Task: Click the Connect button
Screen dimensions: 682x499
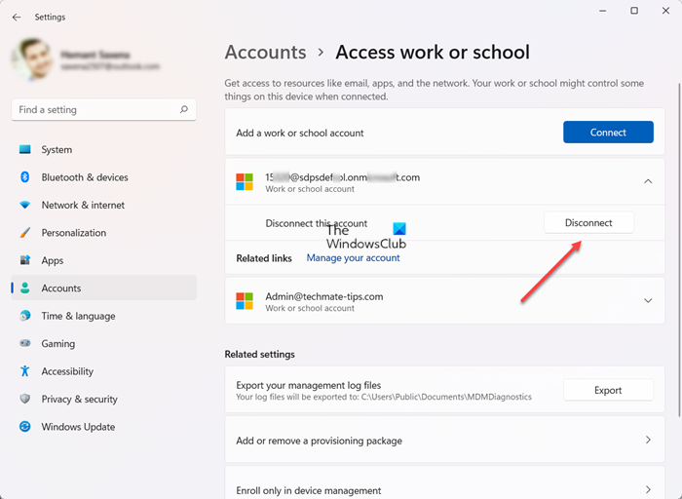Action: (608, 133)
